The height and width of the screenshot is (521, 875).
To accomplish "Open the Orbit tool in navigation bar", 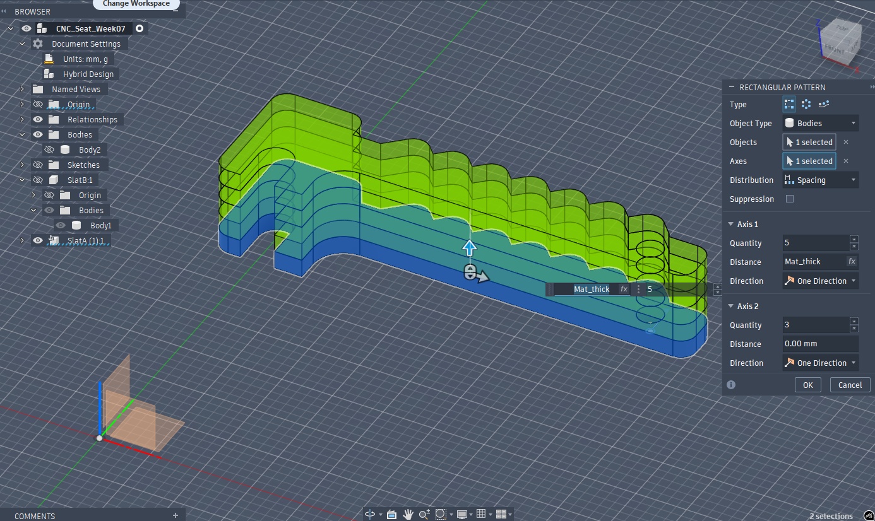I will pyautogui.click(x=371, y=514).
